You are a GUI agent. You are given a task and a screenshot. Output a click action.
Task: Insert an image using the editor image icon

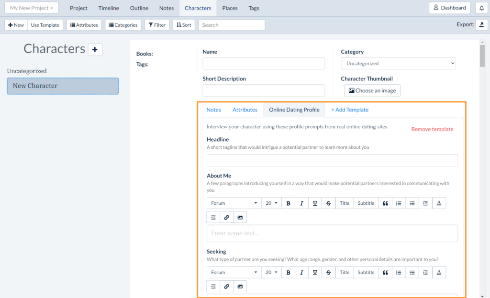tap(240, 217)
